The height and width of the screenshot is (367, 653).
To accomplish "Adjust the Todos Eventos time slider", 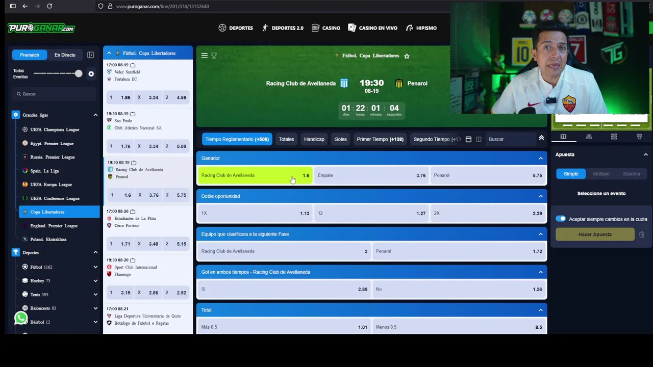I will 78,73.
